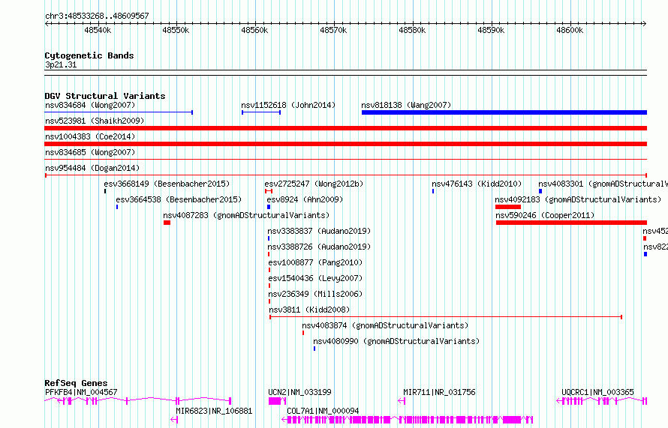The image size is (668, 428).
Task: Click the DGV Structural Variants track title
Action: pos(105,96)
